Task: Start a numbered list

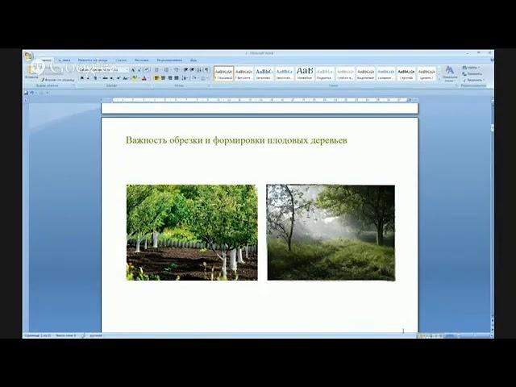Action: 166,70
